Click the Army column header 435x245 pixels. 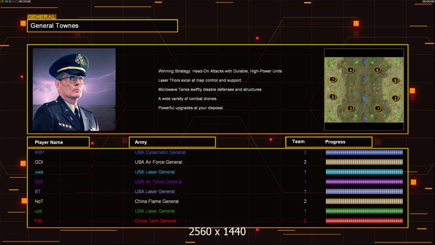coord(172,142)
